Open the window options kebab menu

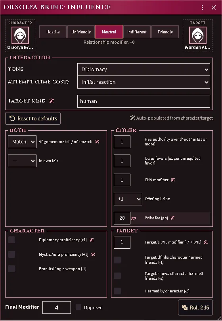tap(202, 8)
